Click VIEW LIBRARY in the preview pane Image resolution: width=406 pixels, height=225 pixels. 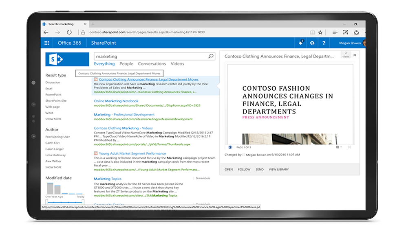click(x=278, y=169)
